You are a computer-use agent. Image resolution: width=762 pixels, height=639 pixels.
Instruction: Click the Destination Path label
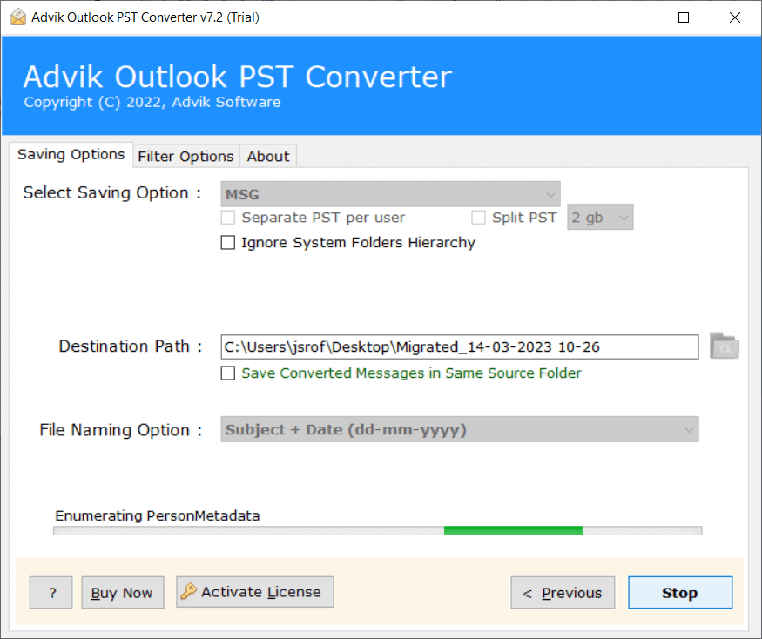[x=131, y=346]
